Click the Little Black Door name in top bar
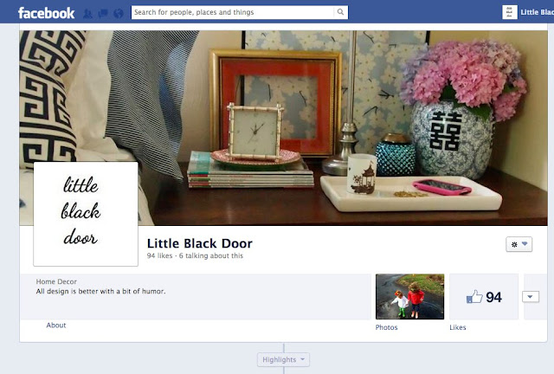 click(x=537, y=12)
